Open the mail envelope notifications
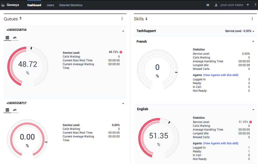The height and width of the screenshot is (164, 258). pos(208,5)
